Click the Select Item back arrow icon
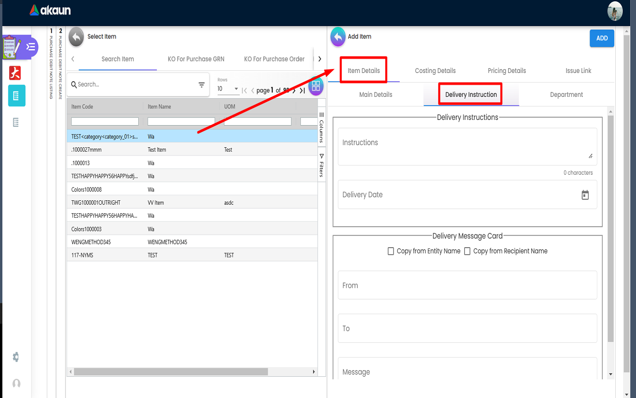This screenshot has width=636, height=398. coord(76,37)
